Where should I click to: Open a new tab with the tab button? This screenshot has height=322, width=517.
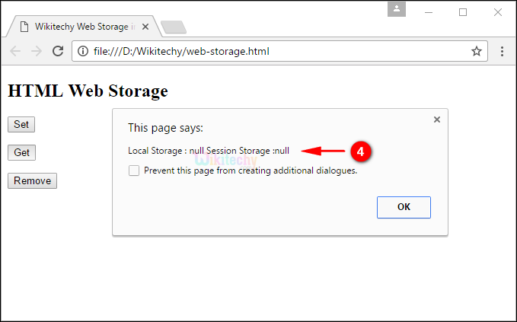click(174, 27)
